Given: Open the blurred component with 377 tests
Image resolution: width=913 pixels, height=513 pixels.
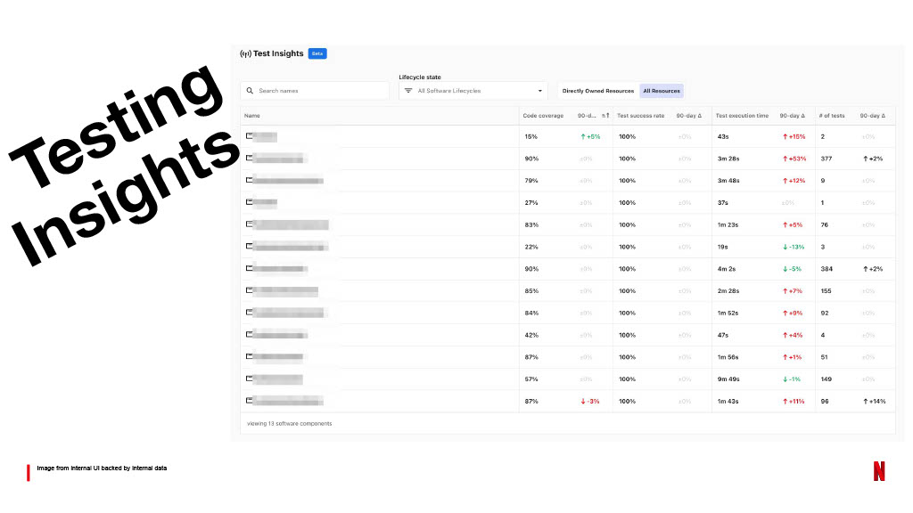Looking at the screenshot, I should [278, 159].
